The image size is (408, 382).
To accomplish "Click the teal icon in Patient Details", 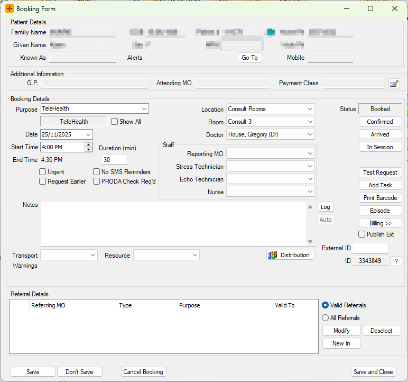I will click(271, 32).
